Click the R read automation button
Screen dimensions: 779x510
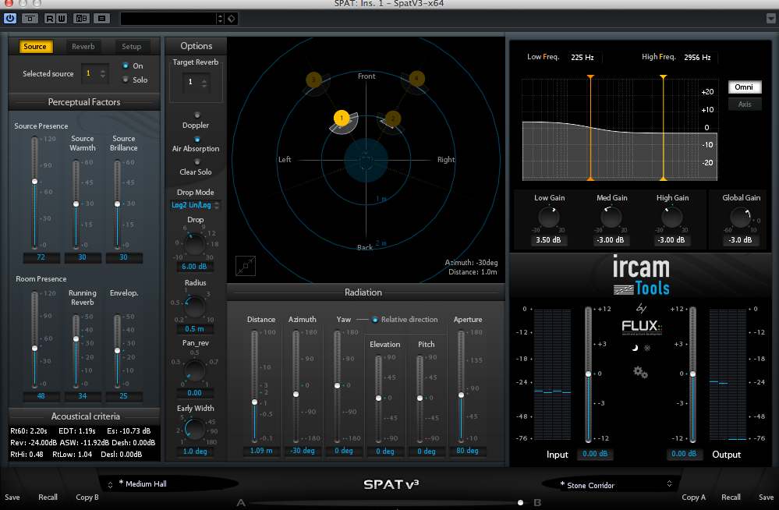[50, 18]
